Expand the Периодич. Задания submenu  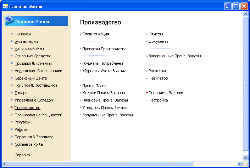(166, 93)
